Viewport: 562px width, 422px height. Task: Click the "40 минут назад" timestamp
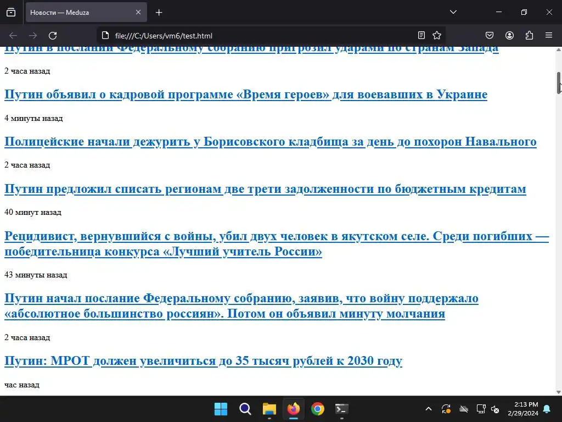point(33,212)
